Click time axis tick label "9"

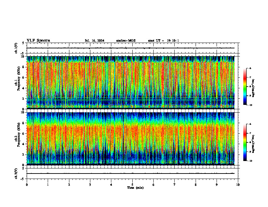tap(217, 185)
